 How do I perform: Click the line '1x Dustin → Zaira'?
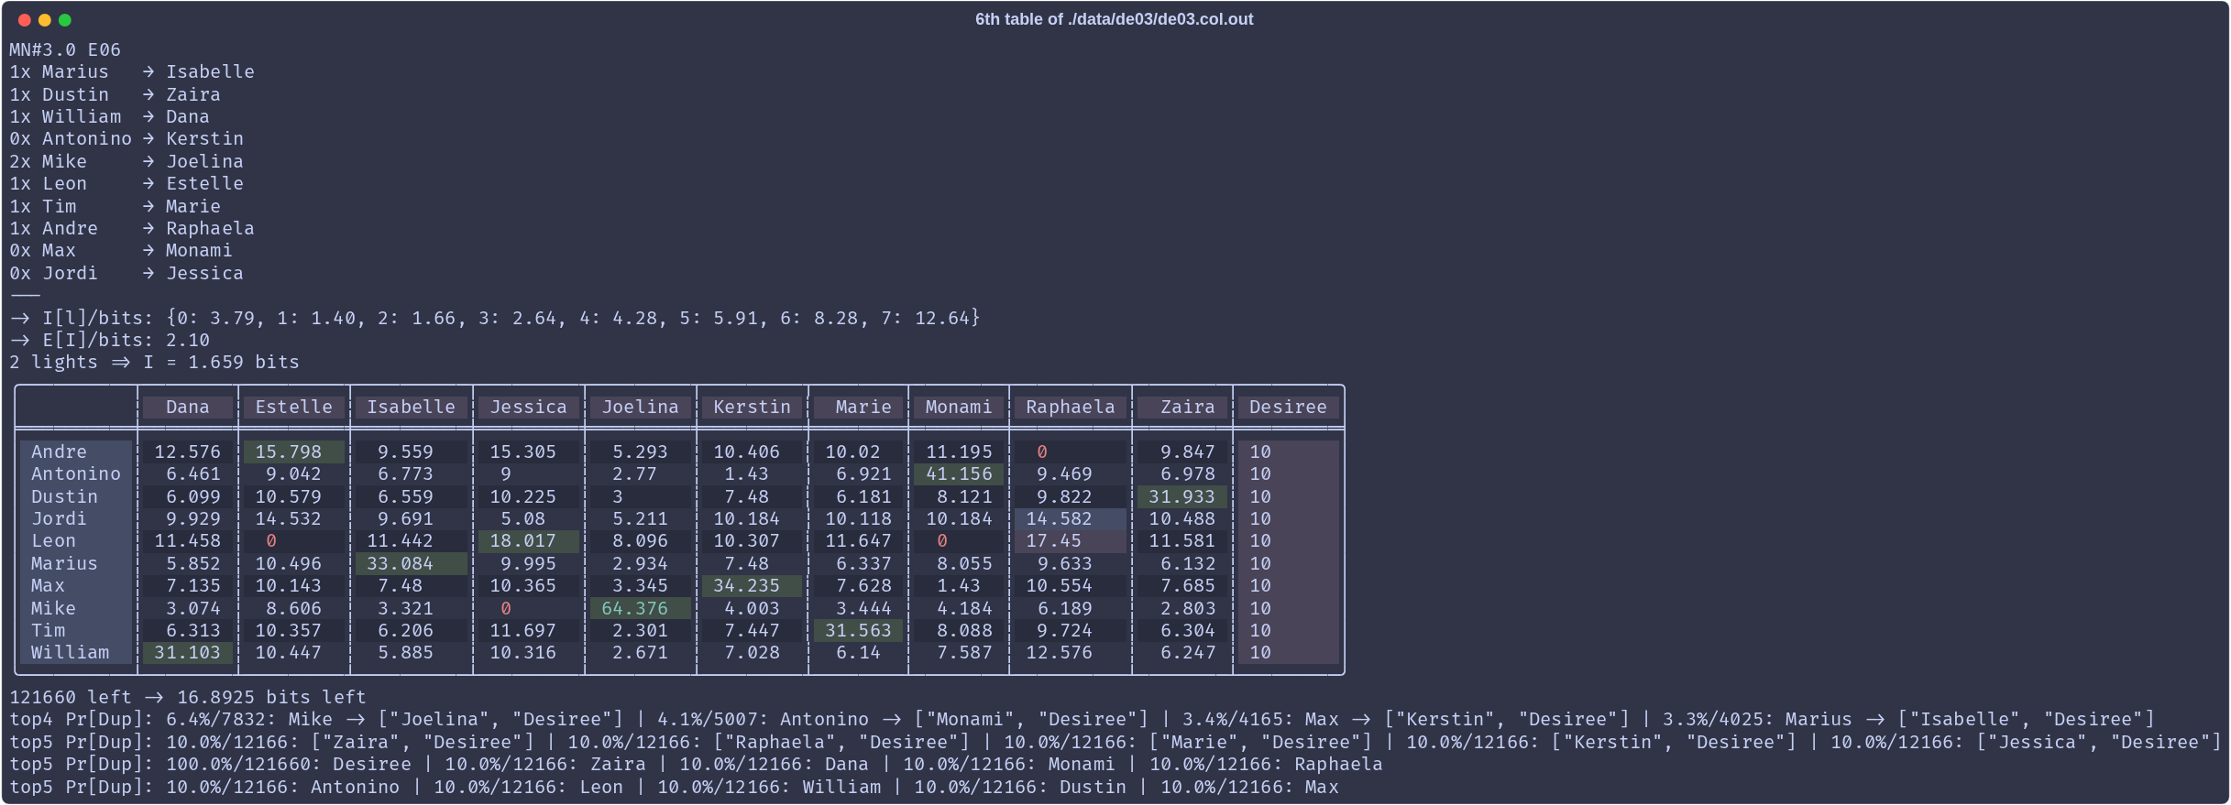115,94
